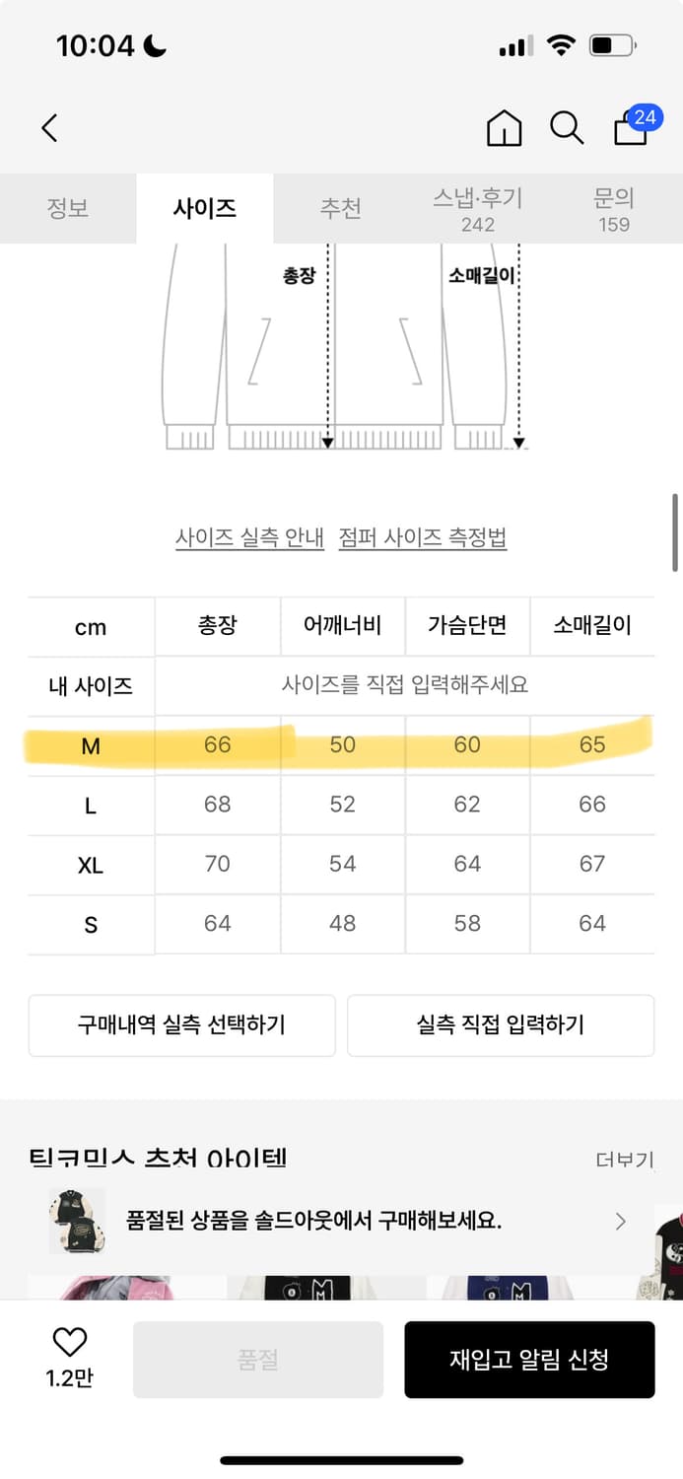The width and height of the screenshot is (683, 1479).
Task: Tap the jacket thumbnail in Soldout banner
Action: (77, 1222)
